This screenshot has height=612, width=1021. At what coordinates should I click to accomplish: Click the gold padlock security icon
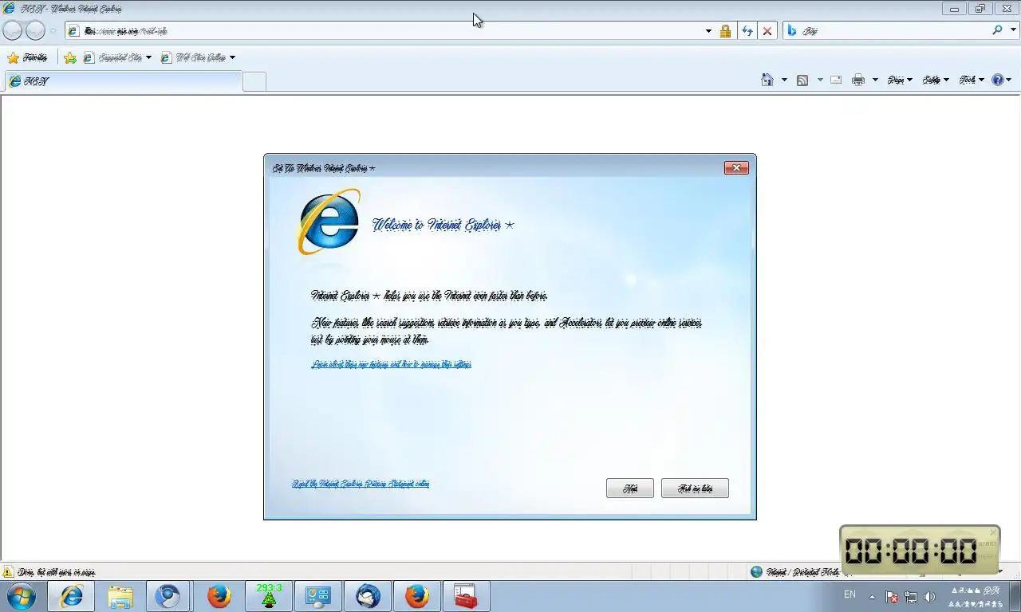click(725, 31)
